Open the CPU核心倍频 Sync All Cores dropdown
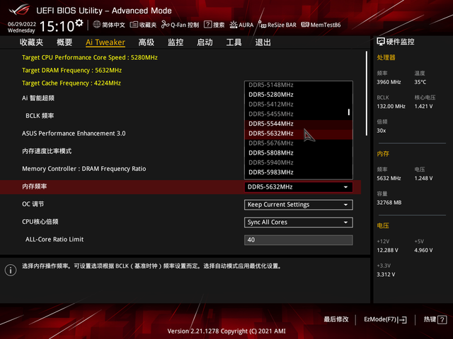This screenshot has height=339, width=453. [x=299, y=222]
